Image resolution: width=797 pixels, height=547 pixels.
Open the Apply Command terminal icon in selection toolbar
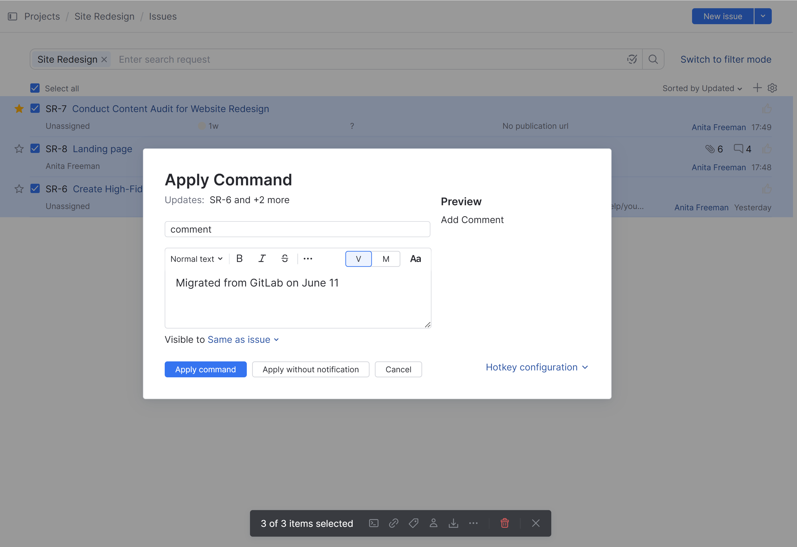point(374,523)
